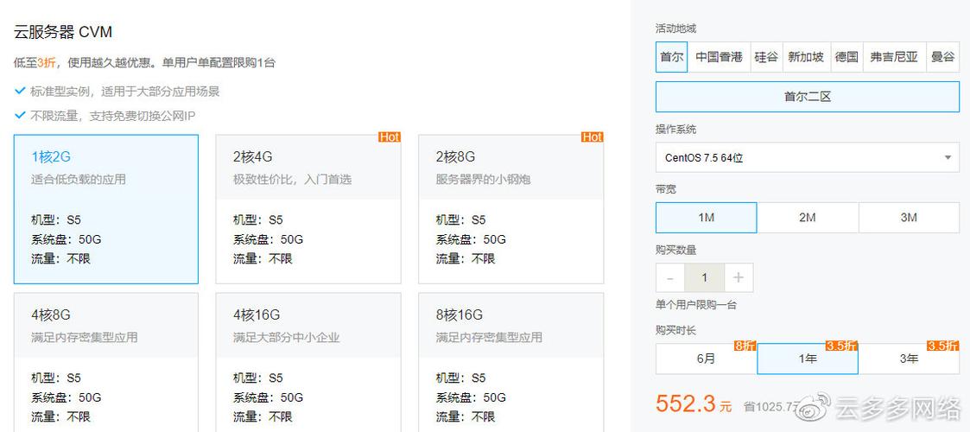
Task: Choose 3年 purchase duration
Action: tap(909, 359)
